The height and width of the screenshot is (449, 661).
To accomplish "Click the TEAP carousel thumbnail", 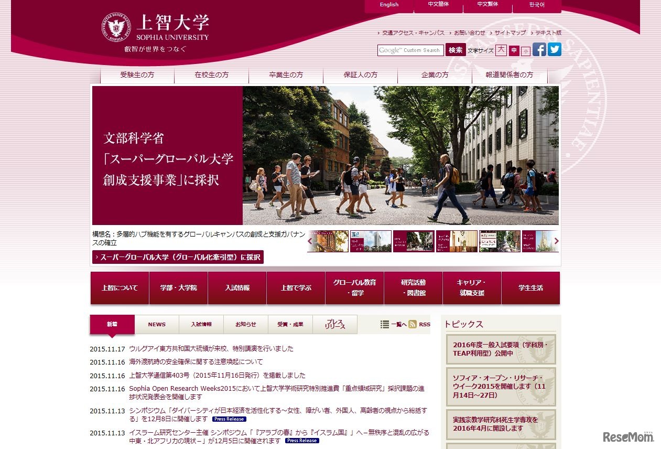I will click(371, 241).
